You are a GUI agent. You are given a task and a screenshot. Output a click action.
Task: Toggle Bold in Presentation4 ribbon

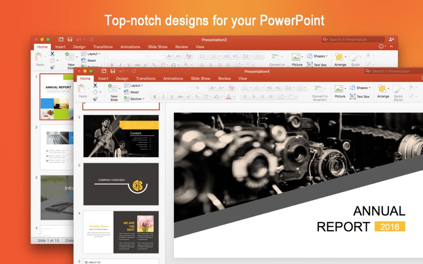tap(154, 97)
